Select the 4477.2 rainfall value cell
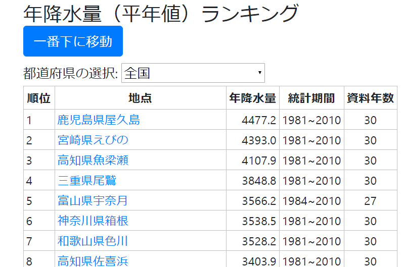The width and height of the screenshot is (402, 267). coord(259,120)
